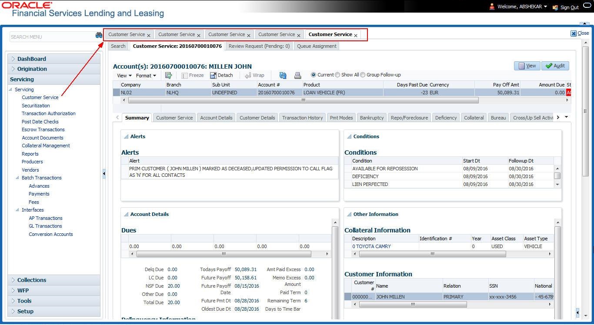The image size is (594, 325).
Task: Open the Securitization link in Servicing menu
Action: pos(36,106)
